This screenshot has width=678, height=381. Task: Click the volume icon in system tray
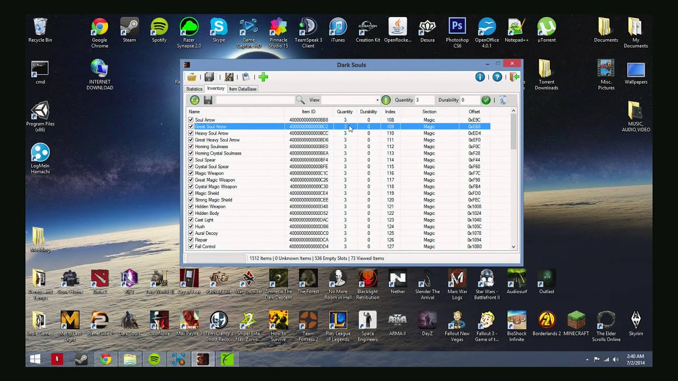(x=615, y=360)
